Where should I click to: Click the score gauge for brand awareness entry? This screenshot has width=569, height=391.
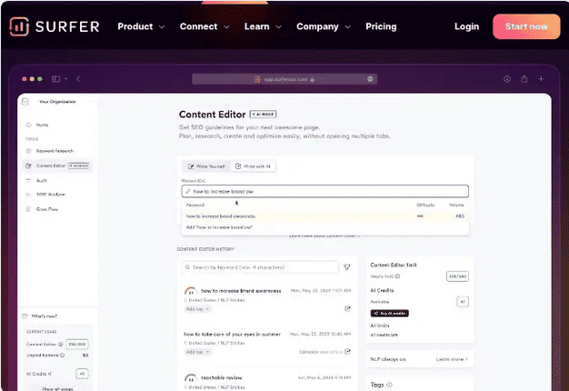point(191,291)
